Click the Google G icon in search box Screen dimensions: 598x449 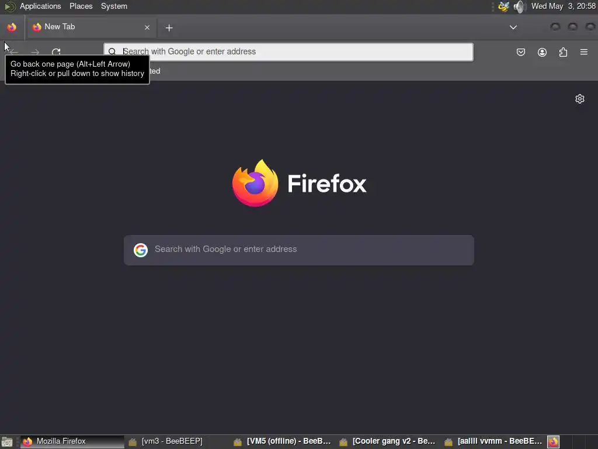click(141, 250)
